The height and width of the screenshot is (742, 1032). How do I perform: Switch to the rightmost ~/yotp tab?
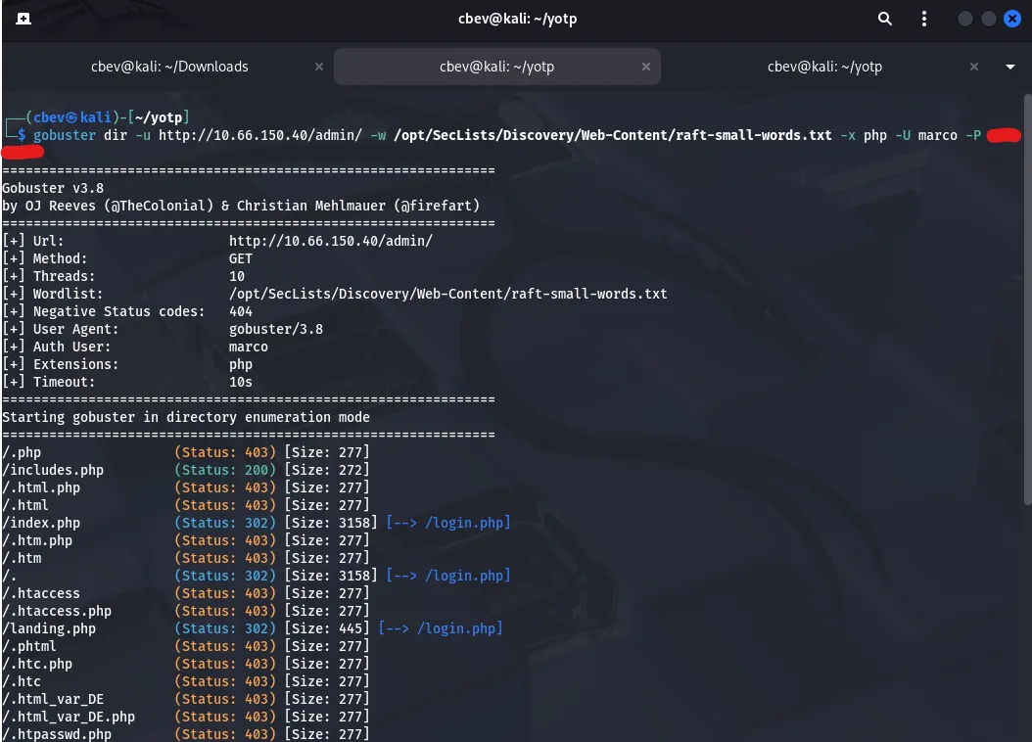pos(824,67)
